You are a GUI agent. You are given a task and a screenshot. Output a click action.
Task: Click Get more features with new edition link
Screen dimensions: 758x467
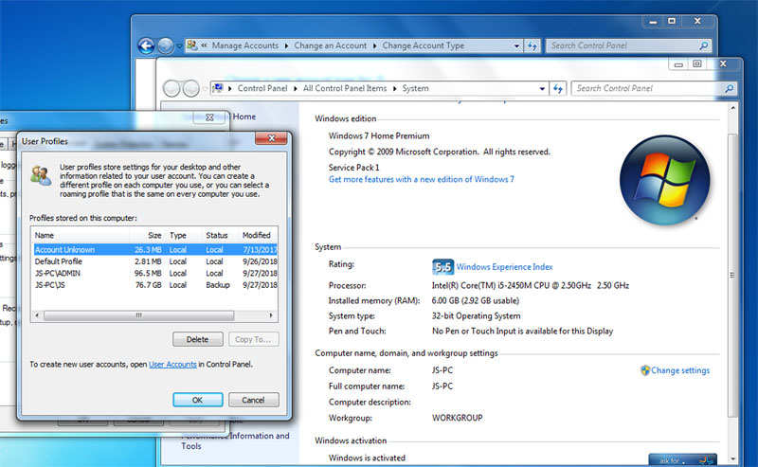(x=421, y=179)
